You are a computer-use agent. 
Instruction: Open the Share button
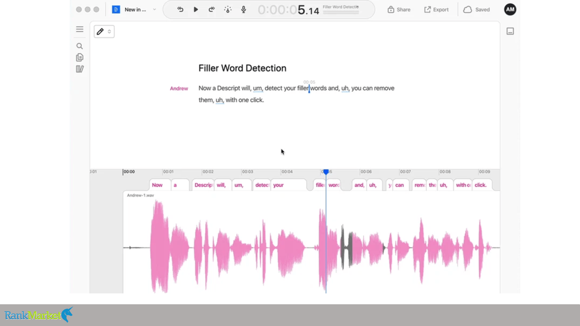399,9
